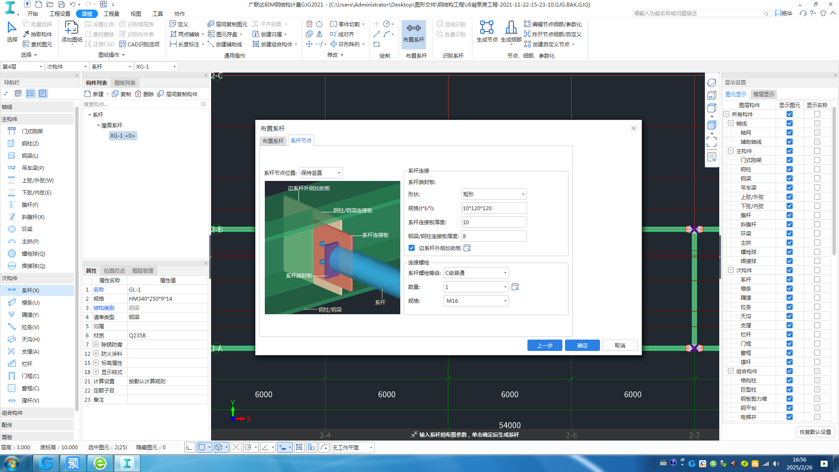Click the 系杆连接板厚度 input field
839x472 pixels.
tap(494, 222)
